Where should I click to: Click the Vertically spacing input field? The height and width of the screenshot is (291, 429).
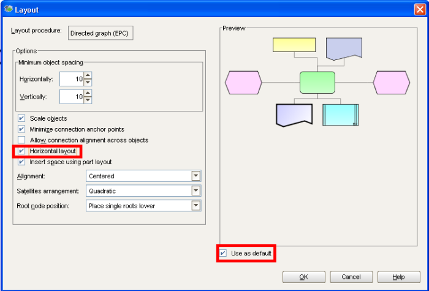tap(72, 97)
